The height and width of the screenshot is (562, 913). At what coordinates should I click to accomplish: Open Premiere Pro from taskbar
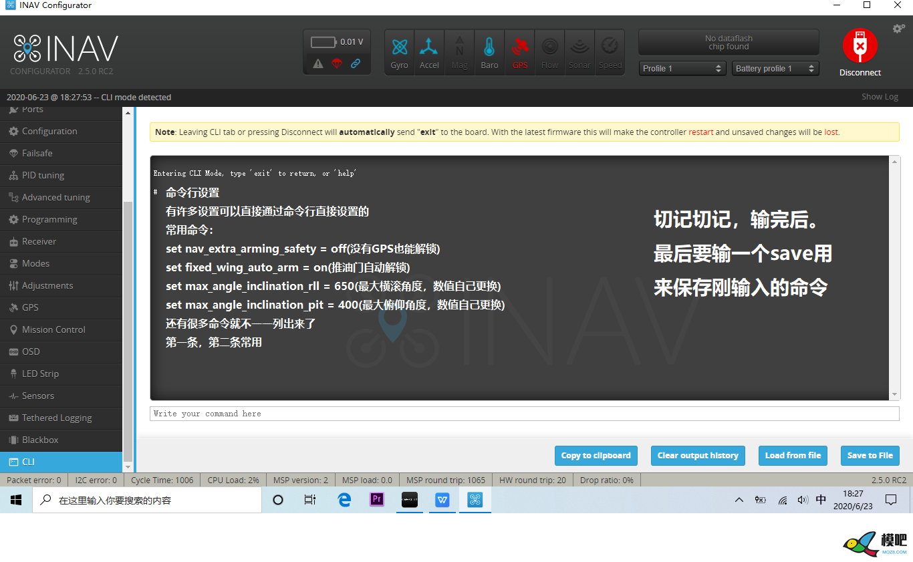(x=377, y=500)
